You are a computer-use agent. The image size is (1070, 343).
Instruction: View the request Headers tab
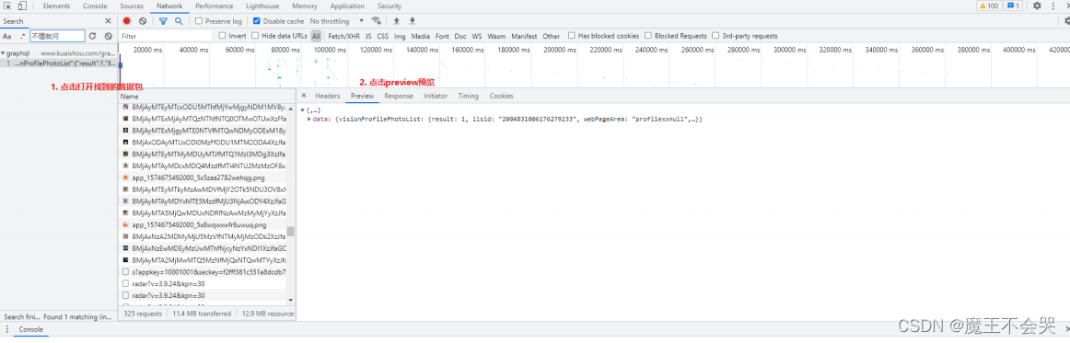(328, 97)
